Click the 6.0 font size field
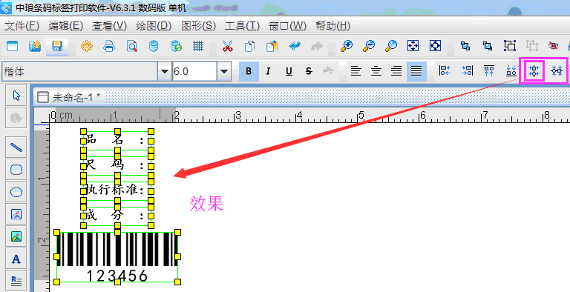The width and height of the screenshot is (570, 292). coord(194,71)
